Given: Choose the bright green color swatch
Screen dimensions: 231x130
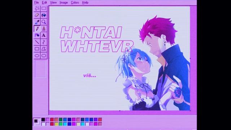Looking at the screenshot, I should (x=61, y=124).
